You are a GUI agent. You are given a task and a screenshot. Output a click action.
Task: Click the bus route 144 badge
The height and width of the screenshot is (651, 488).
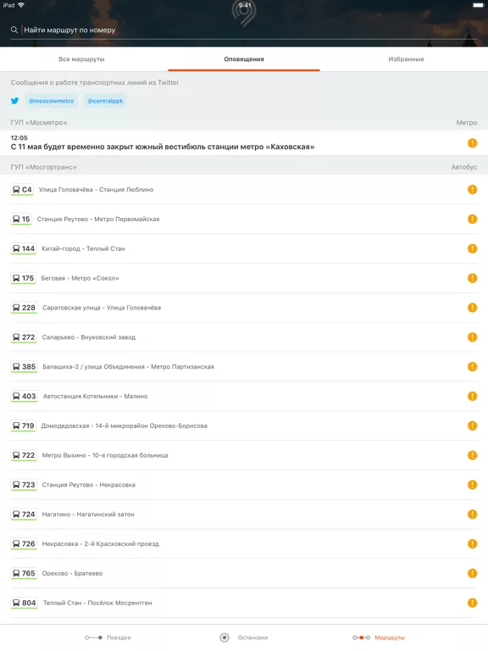pyautogui.click(x=24, y=248)
